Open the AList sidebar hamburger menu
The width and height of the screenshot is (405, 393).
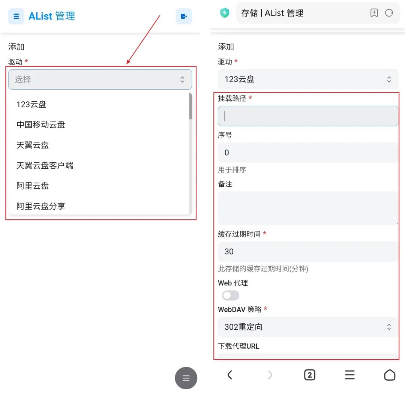16,16
